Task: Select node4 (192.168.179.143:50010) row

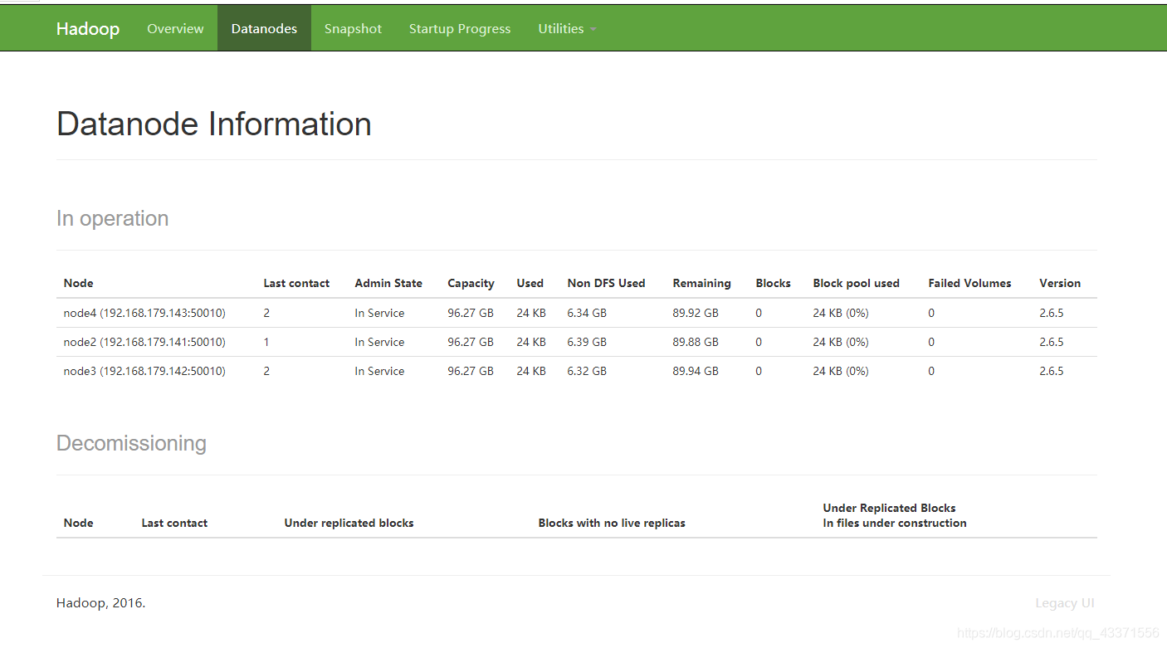Action: 577,313
